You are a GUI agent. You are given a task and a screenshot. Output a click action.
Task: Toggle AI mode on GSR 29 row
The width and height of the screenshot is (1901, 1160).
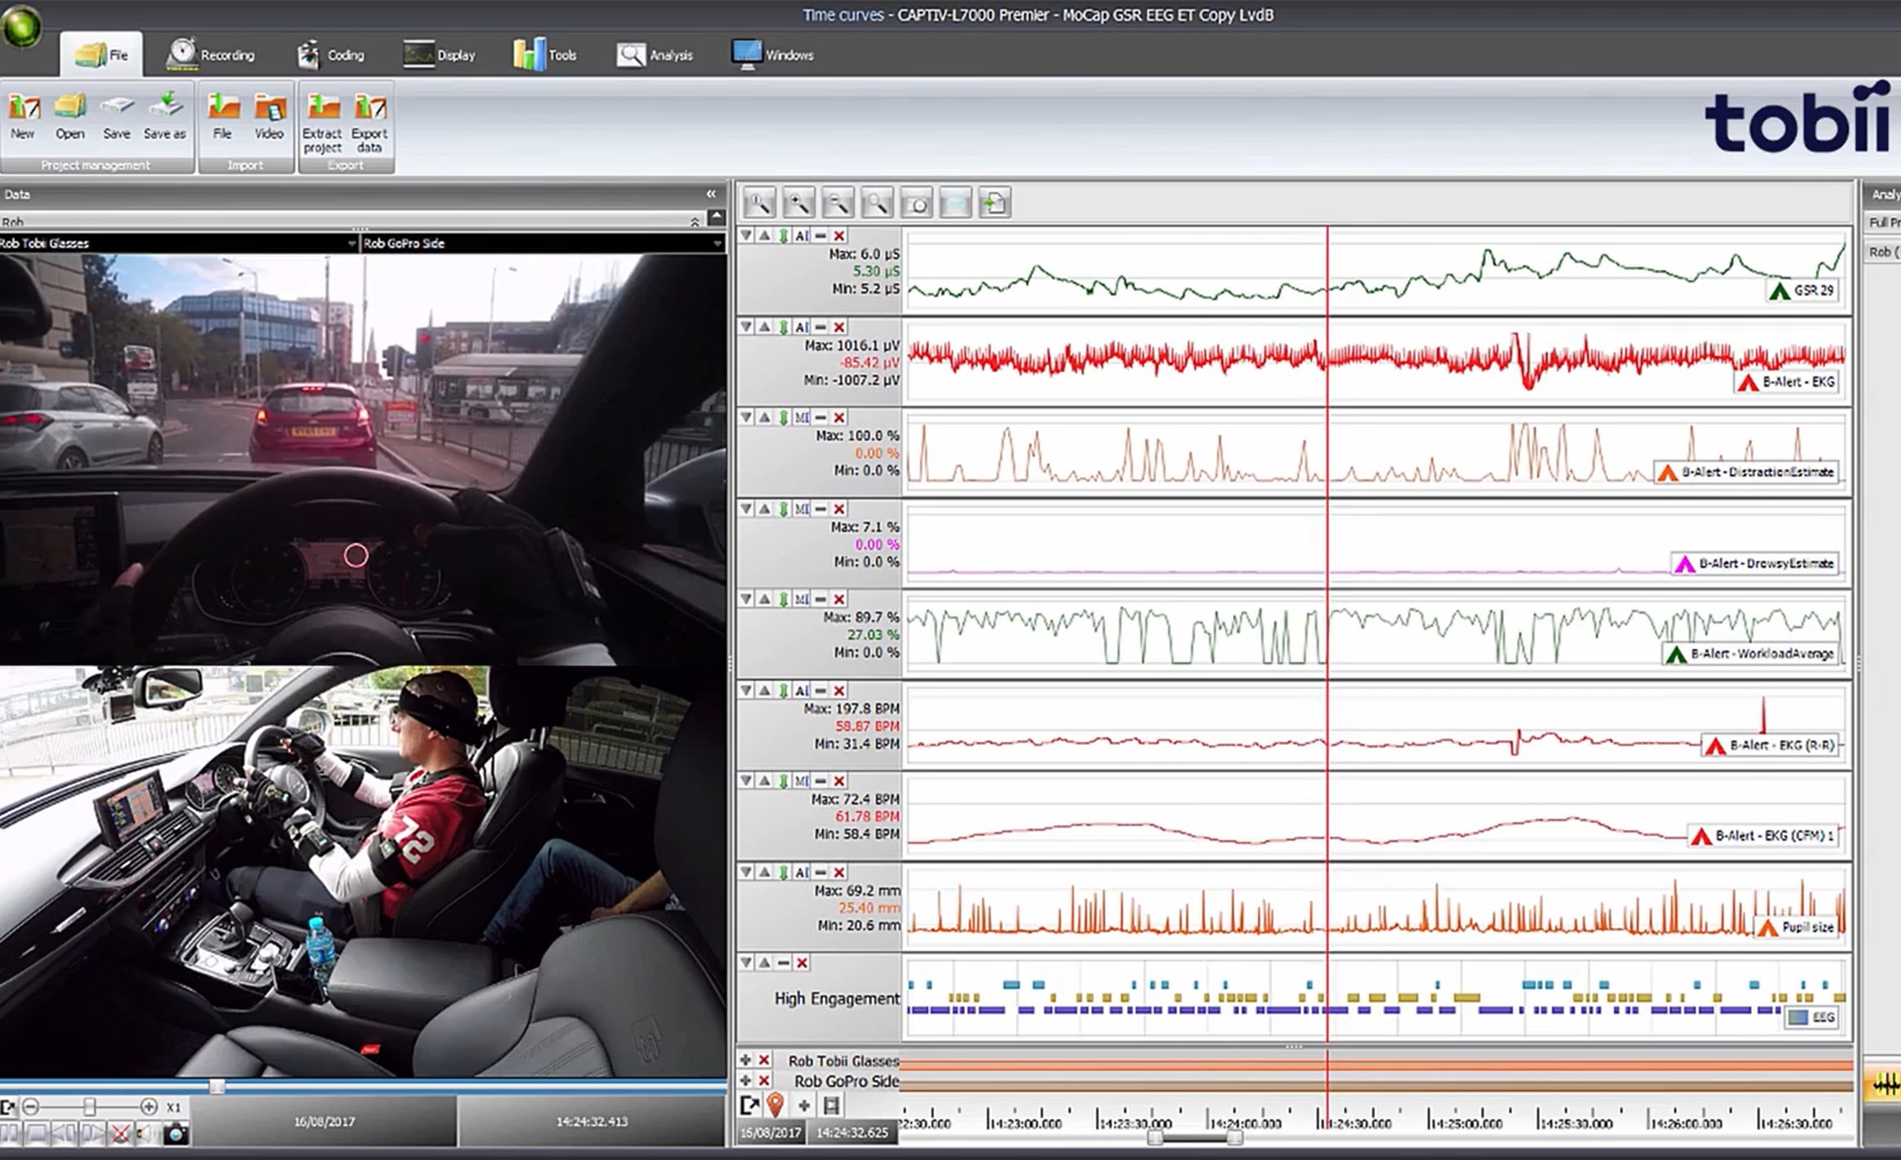coord(802,236)
